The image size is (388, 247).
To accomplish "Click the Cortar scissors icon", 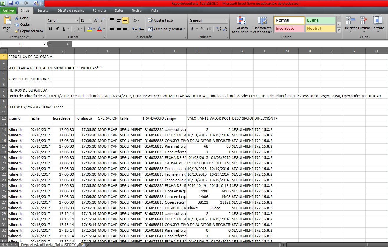I will 17,18.
